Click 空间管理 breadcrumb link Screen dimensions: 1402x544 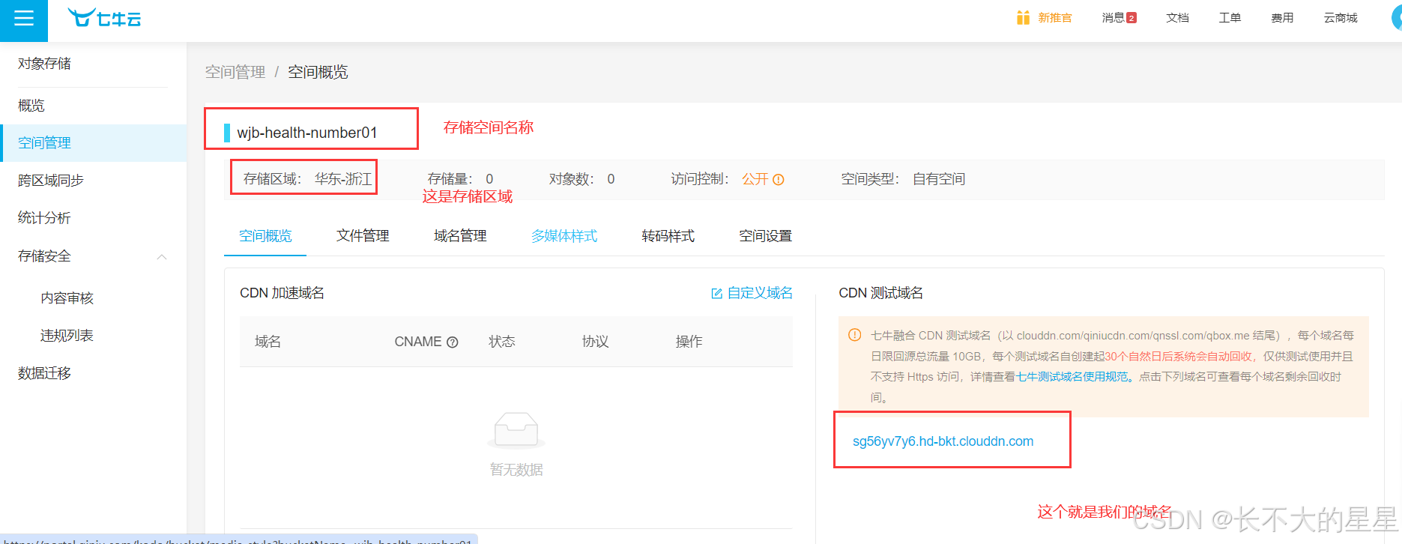(235, 72)
